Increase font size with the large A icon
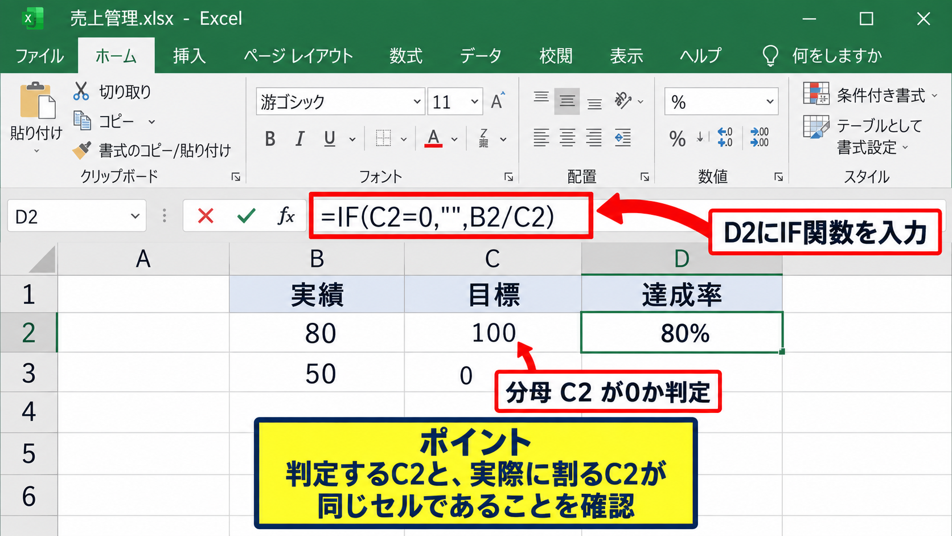 [x=498, y=101]
